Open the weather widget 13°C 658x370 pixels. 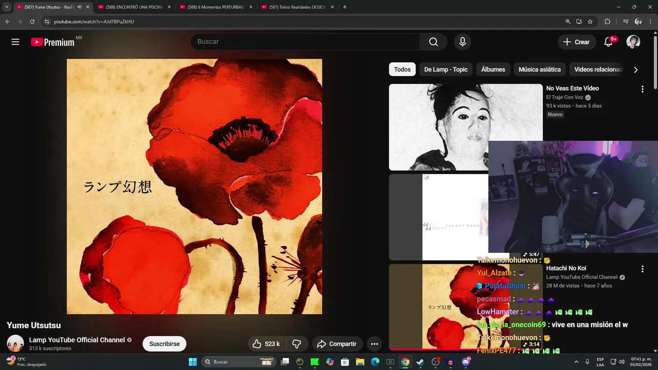click(27, 362)
